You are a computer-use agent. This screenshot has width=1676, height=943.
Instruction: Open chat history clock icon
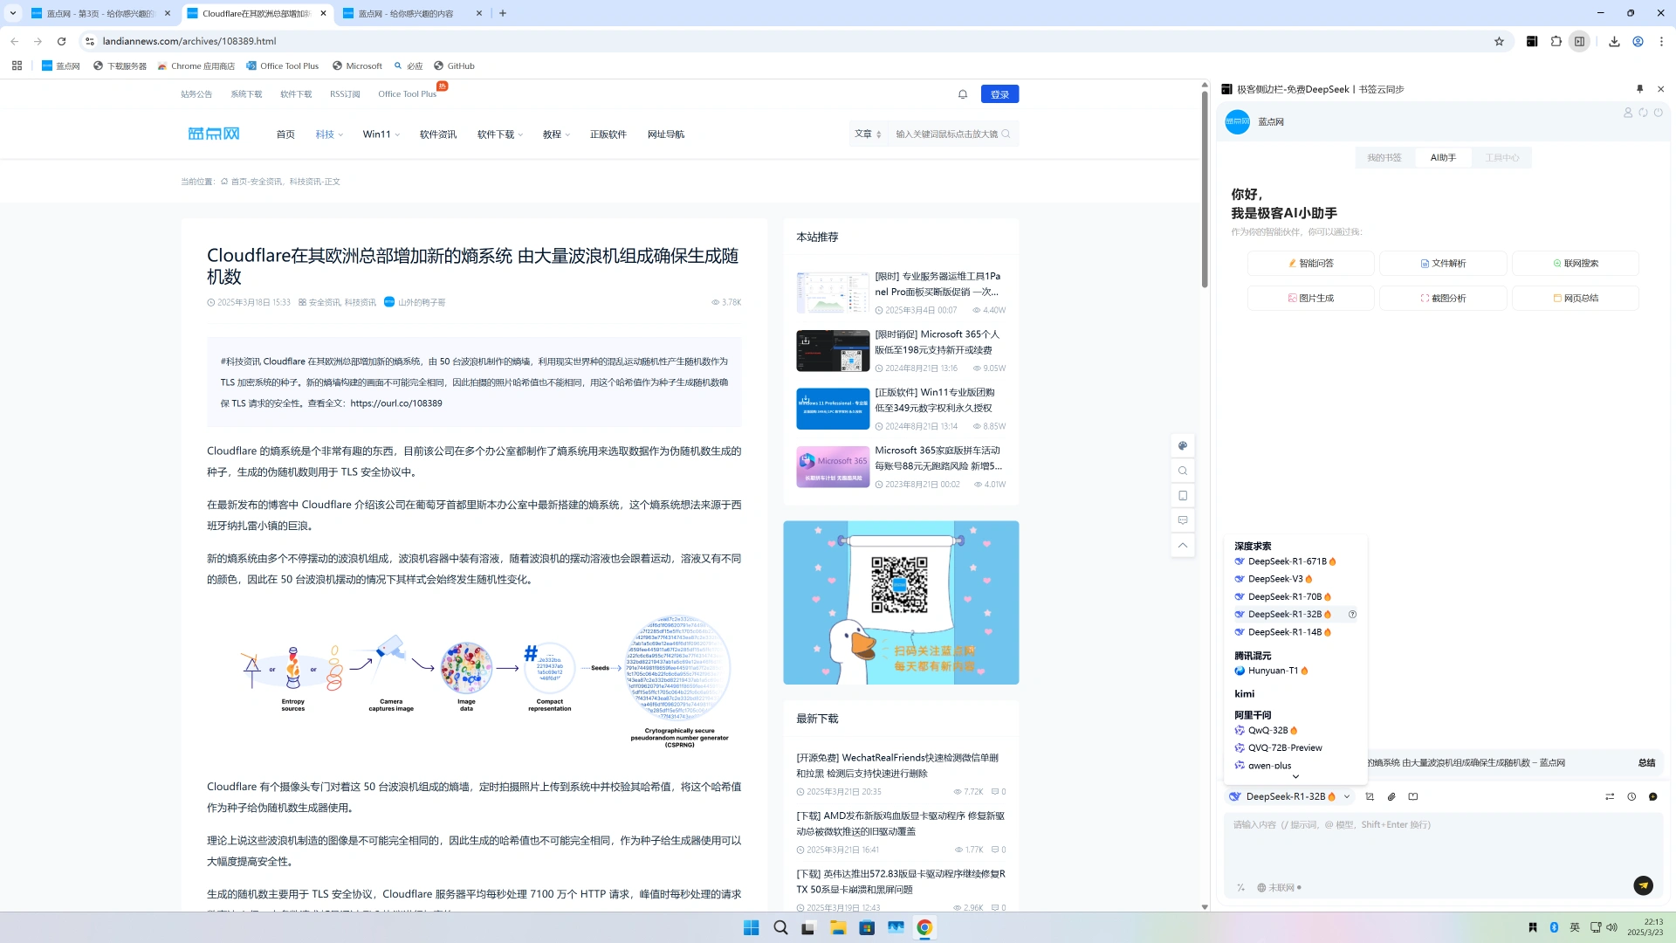(x=1631, y=796)
